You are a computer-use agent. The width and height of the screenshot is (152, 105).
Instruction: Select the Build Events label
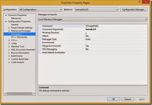(17, 56)
